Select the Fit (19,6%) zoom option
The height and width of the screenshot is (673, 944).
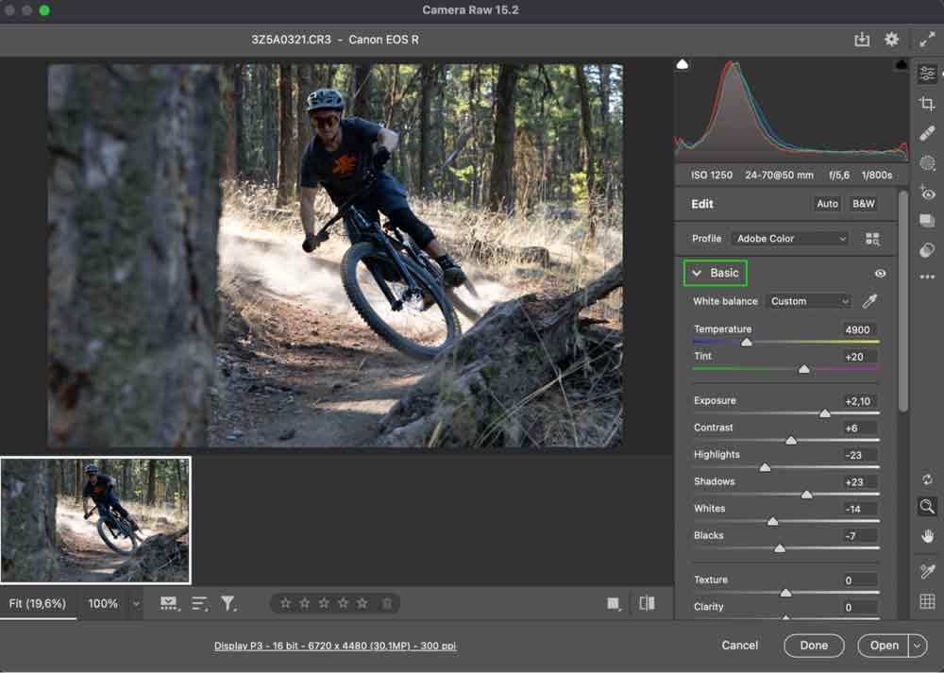38,603
